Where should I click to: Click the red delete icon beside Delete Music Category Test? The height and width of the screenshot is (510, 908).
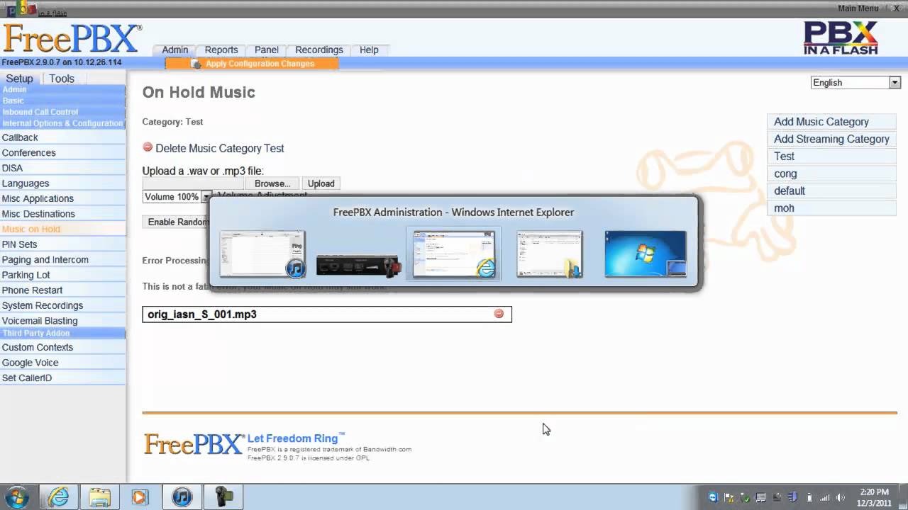point(148,147)
